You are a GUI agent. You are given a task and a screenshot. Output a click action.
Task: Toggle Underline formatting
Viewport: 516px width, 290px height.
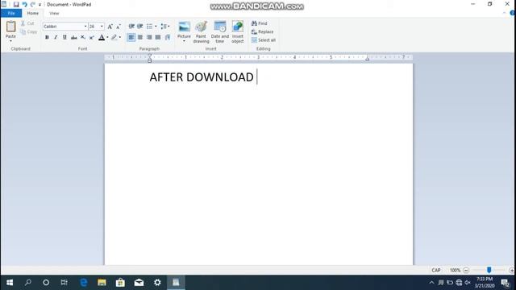pyautogui.click(x=64, y=38)
